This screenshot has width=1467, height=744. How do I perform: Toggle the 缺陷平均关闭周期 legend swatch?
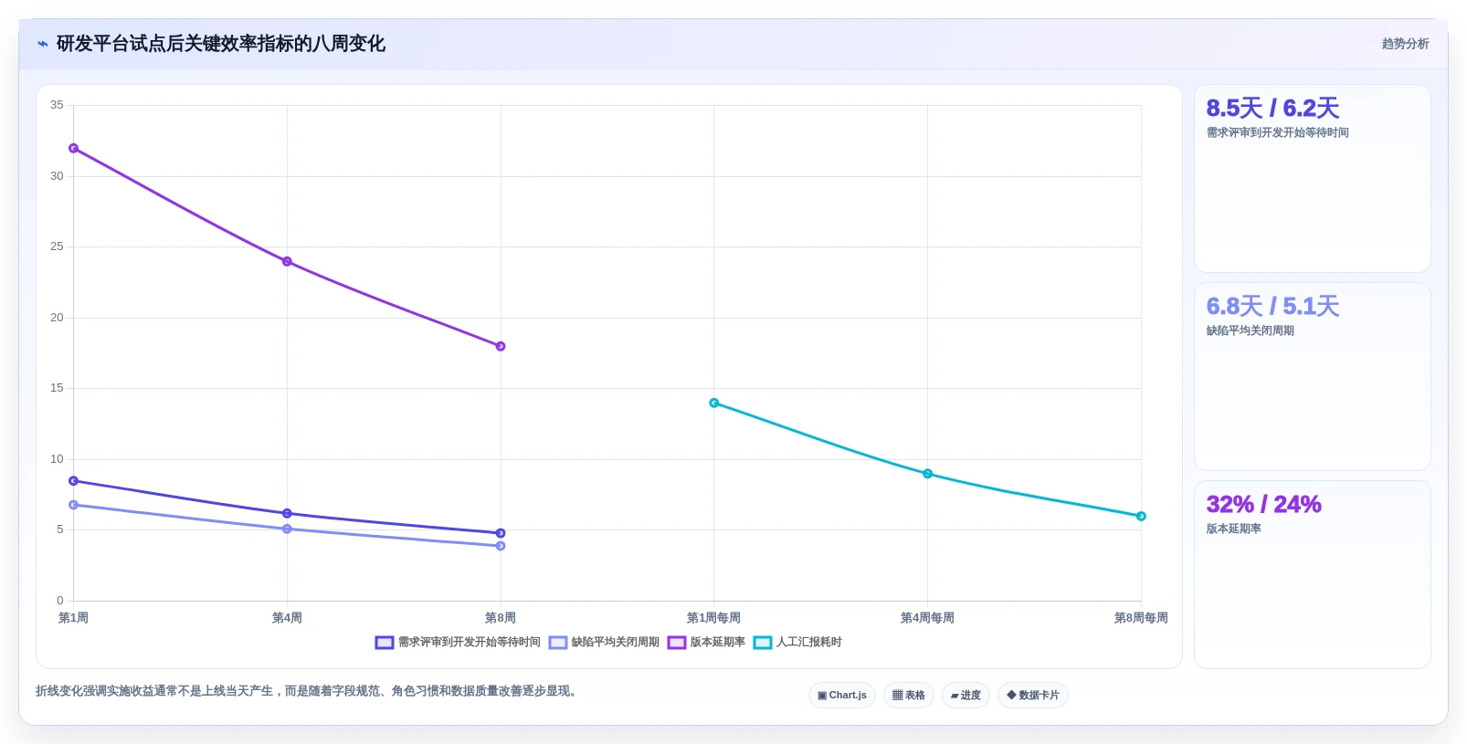tap(558, 643)
